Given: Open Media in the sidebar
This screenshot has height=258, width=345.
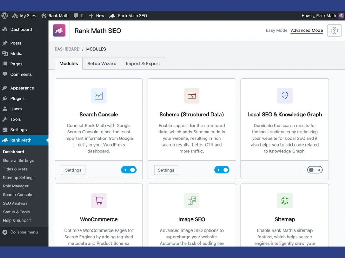Looking at the screenshot, I should point(24,54).
